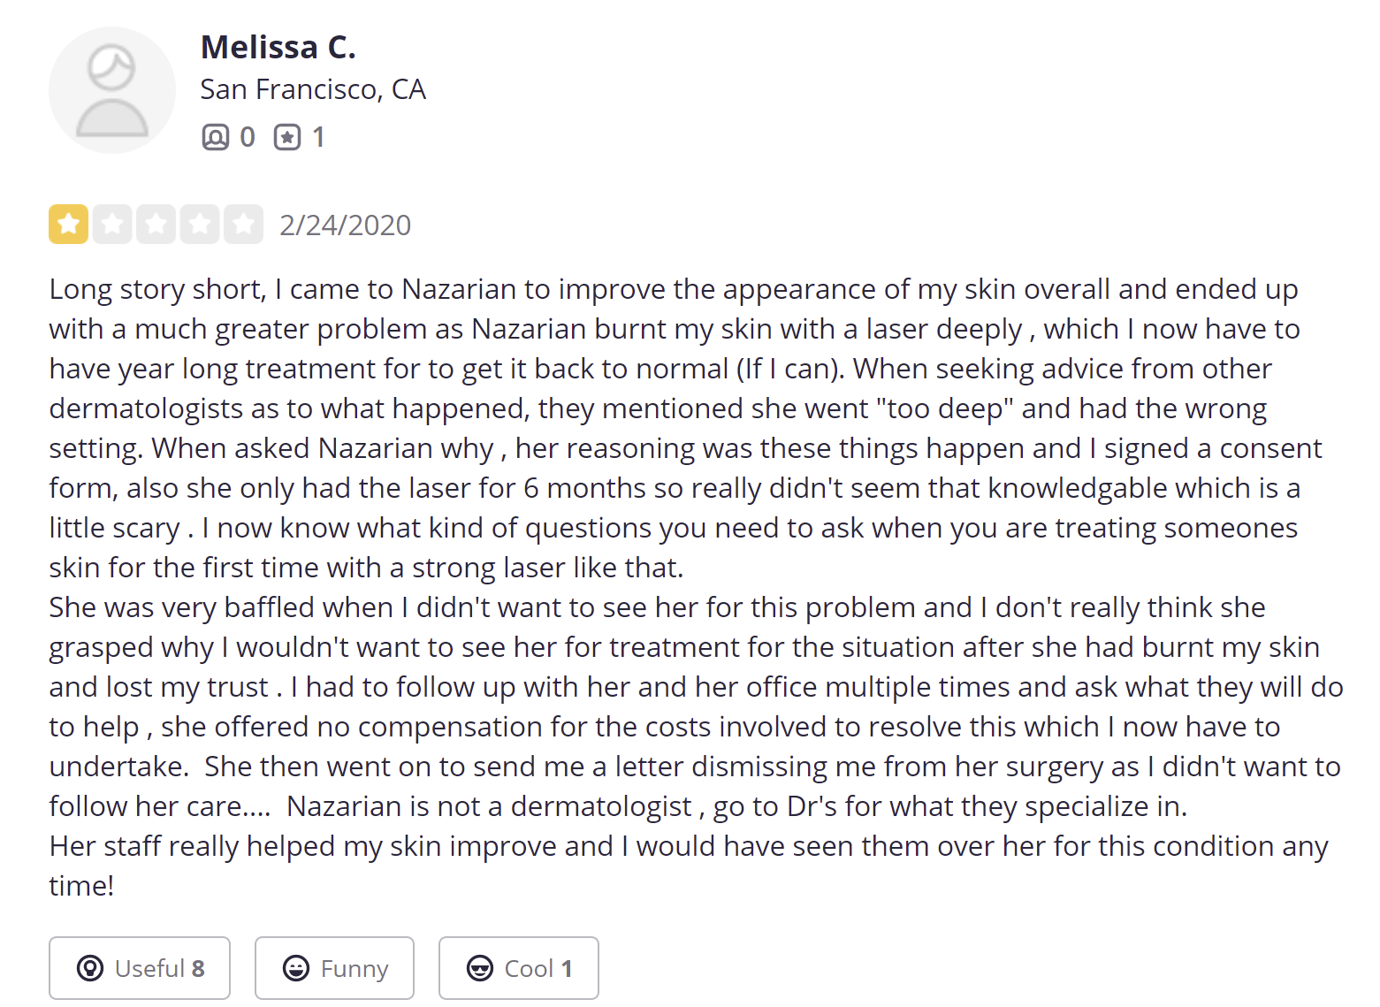Vote the review as Cool
Image resolution: width=1380 pixels, height=1007 pixels.
click(x=518, y=968)
